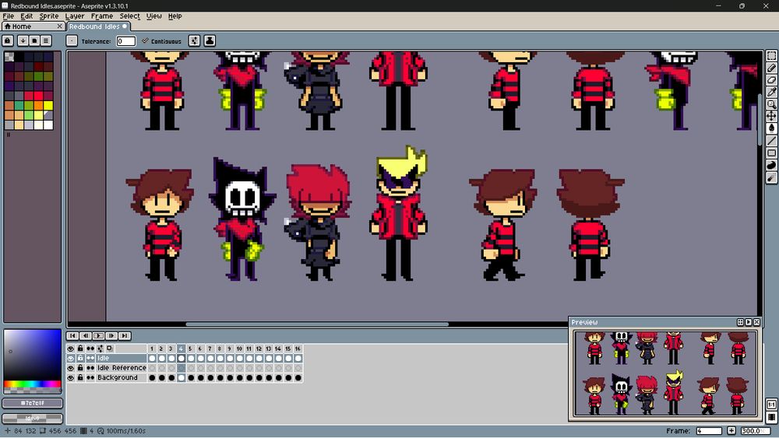Toggle visibility of Idle Reference layer

coord(71,368)
